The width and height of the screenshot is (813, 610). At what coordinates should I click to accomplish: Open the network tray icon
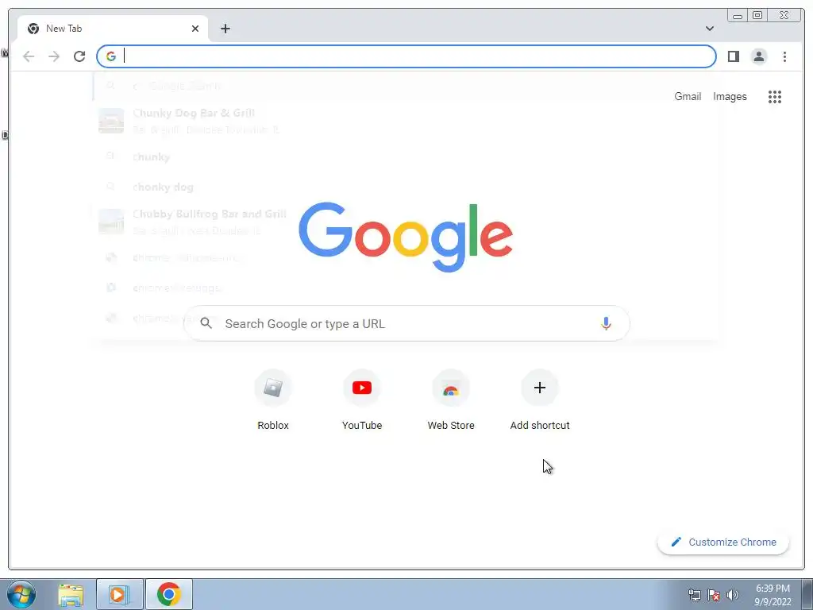(694, 595)
